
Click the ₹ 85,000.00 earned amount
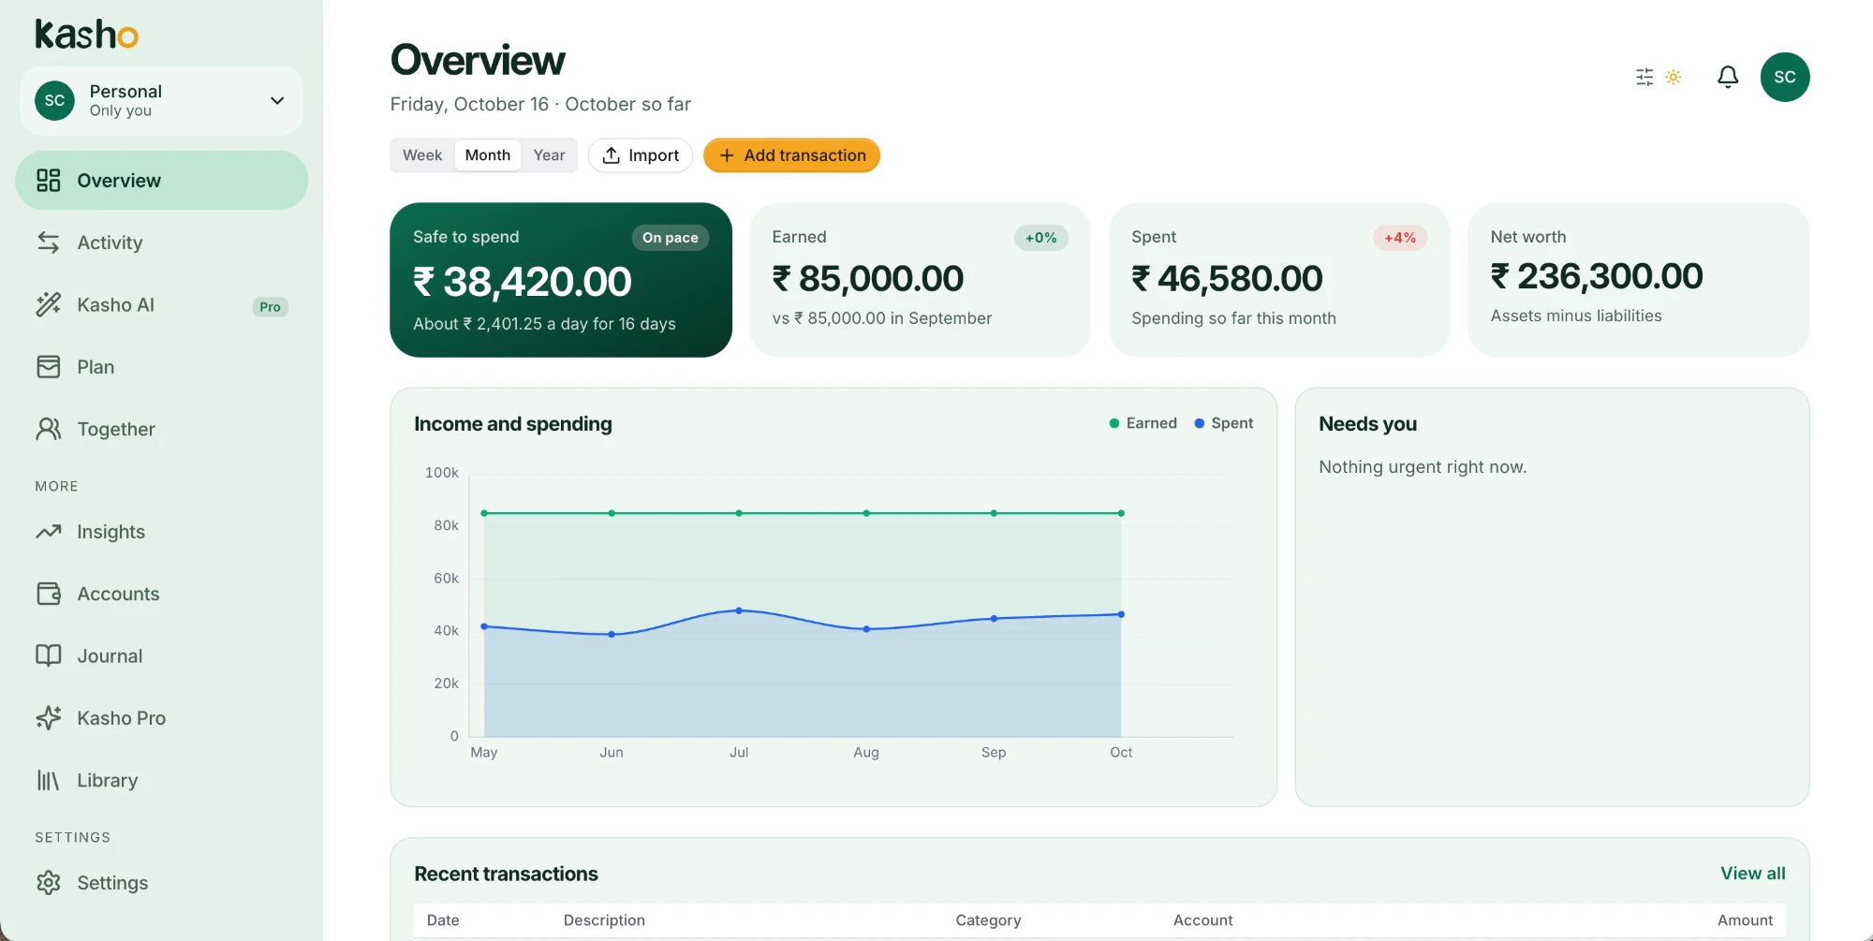[x=868, y=278]
